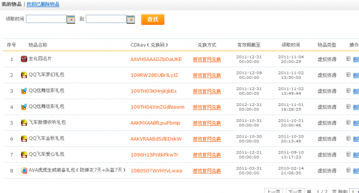Click the CDkey（兑换码）column header
Viewport: 359px width, 193px height.
[x=149, y=45]
